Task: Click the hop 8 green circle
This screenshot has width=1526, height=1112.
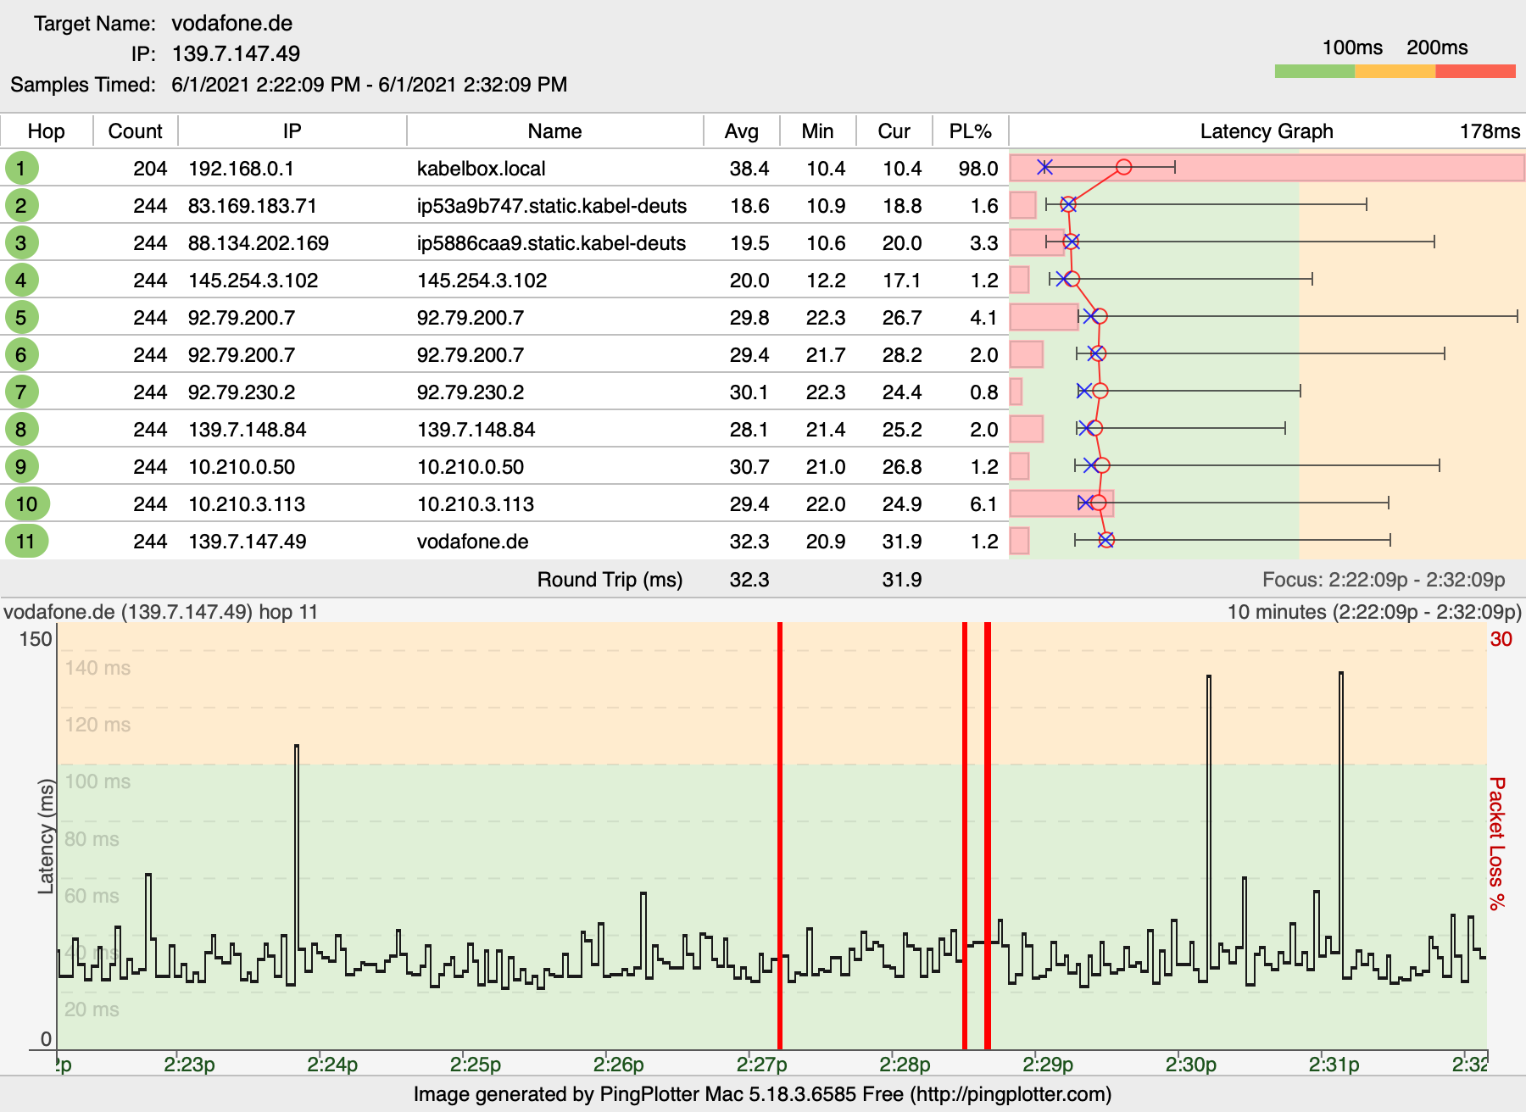Action: point(21,430)
